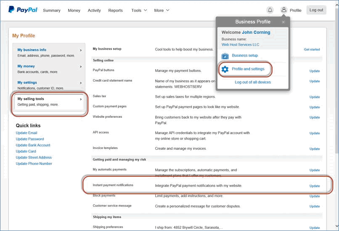Open the Money tab

[74, 11]
